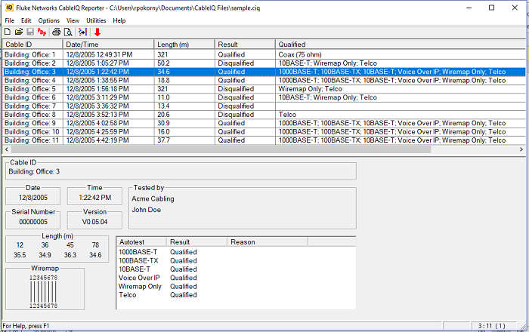Click the horizontal scrollbar thumb
Viewport: 529px width, 332px height.
tap(221, 149)
